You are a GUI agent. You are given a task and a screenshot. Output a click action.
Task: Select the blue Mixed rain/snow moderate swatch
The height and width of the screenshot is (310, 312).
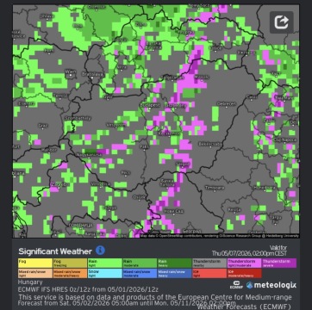click(x=140, y=273)
